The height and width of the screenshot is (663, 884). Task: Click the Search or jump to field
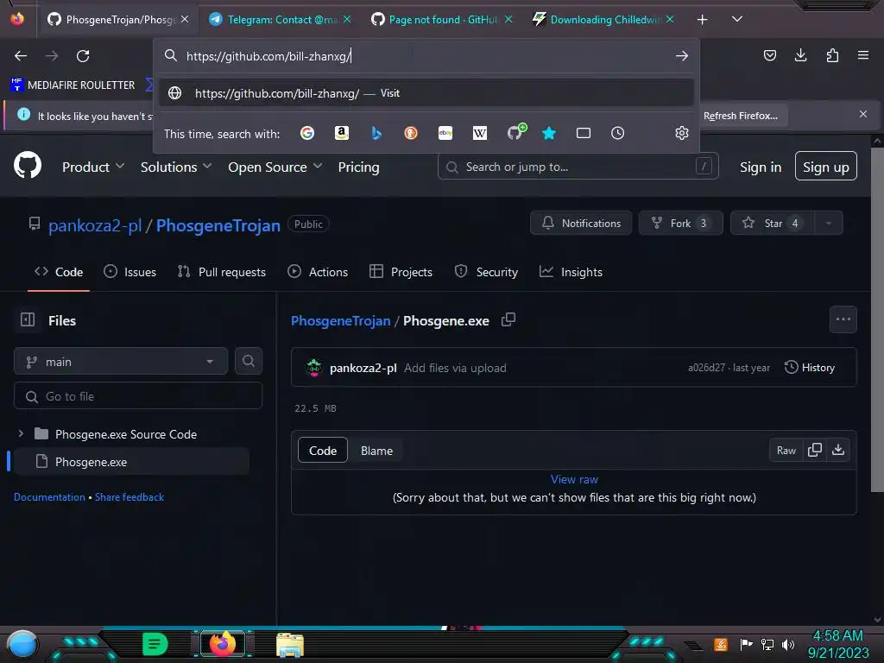(578, 167)
